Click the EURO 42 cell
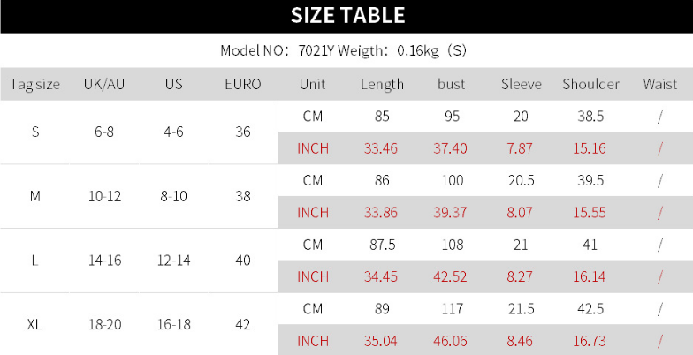693x355 pixels. (x=243, y=325)
